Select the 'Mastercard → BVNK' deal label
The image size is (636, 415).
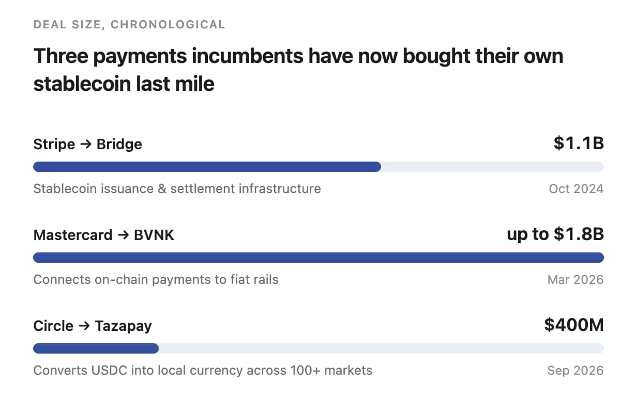click(103, 235)
